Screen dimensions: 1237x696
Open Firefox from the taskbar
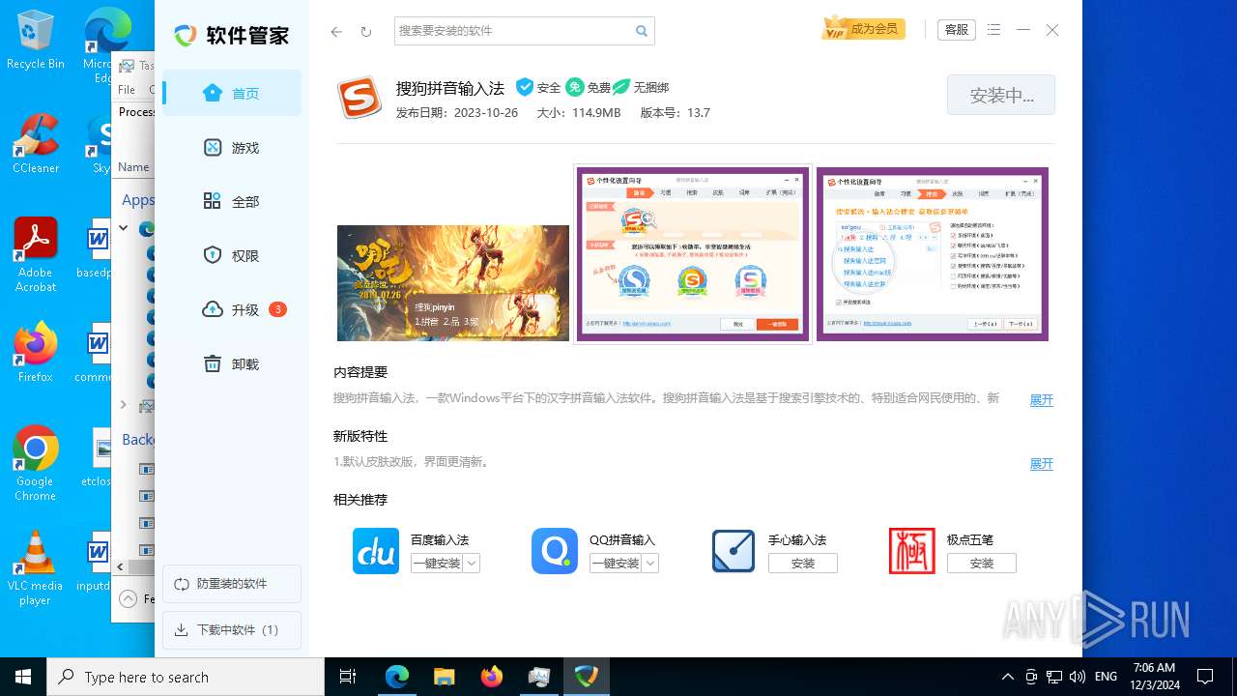(x=491, y=677)
